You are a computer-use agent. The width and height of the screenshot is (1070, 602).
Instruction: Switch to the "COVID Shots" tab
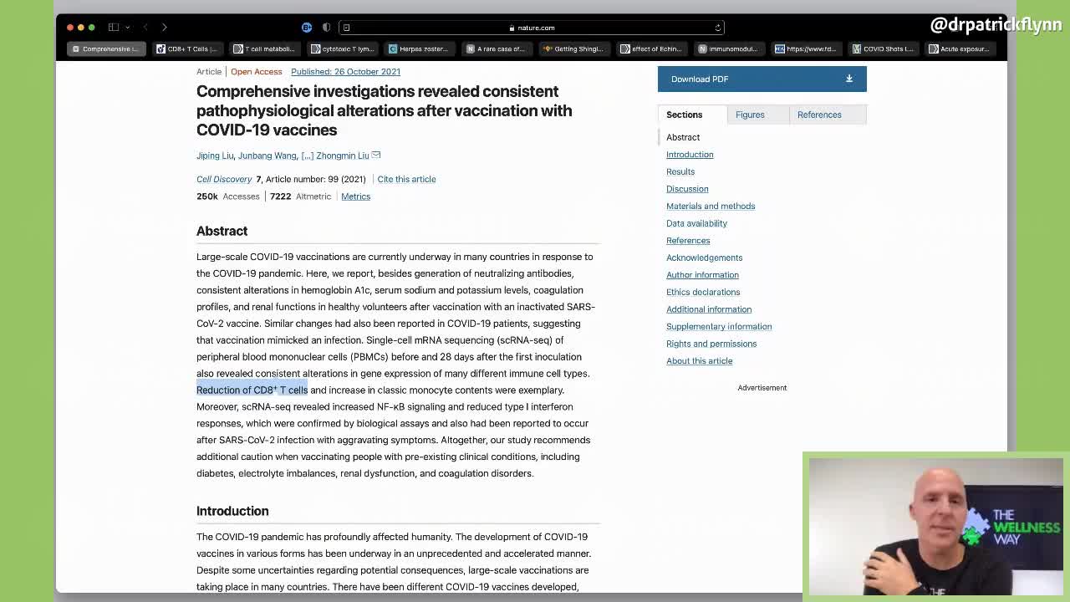[x=882, y=48]
